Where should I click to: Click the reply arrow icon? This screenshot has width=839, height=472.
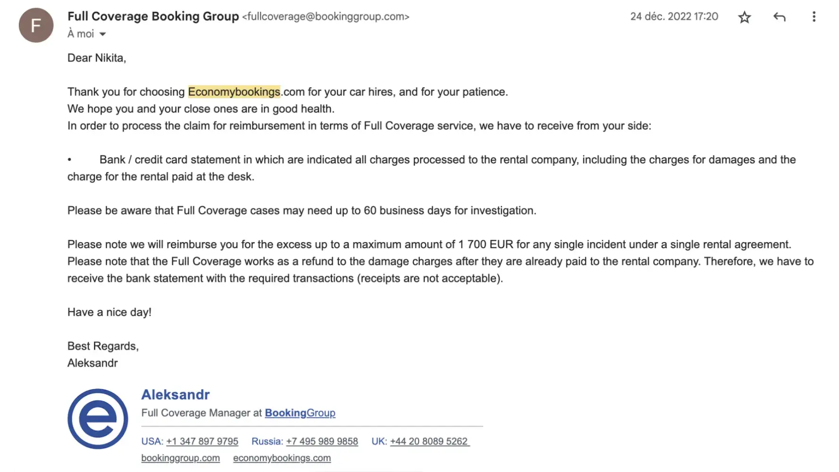[779, 17]
